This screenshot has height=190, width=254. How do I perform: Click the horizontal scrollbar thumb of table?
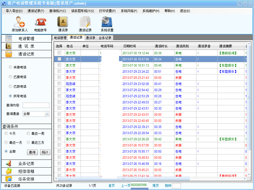(124, 179)
